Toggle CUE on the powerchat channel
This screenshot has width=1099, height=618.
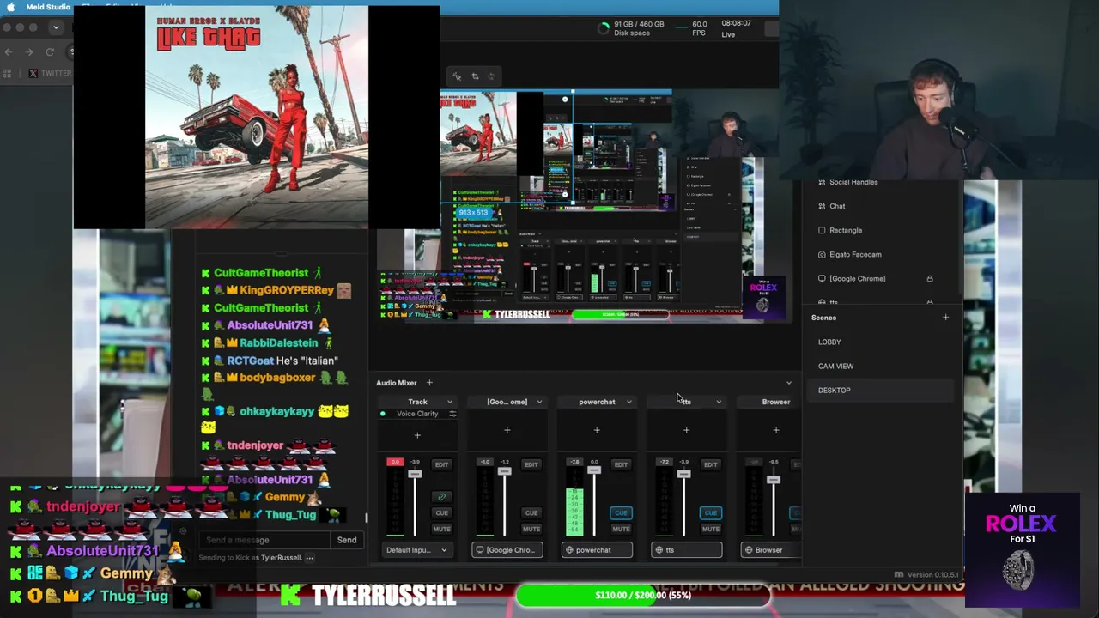(x=621, y=512)
